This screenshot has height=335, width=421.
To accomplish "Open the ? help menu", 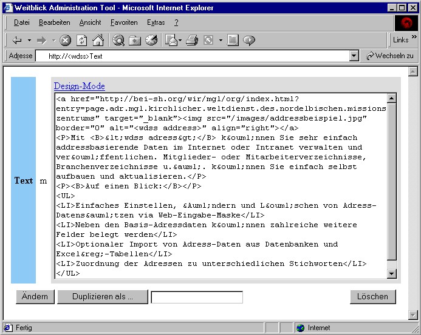I will (x=176, y=22).
